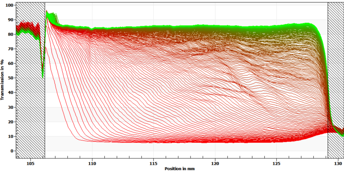This screenshot has width=344, height=174.
Task: Click the green curve peak near 106.5 mm
Action: pyautogui.click(x=47, y=12)
